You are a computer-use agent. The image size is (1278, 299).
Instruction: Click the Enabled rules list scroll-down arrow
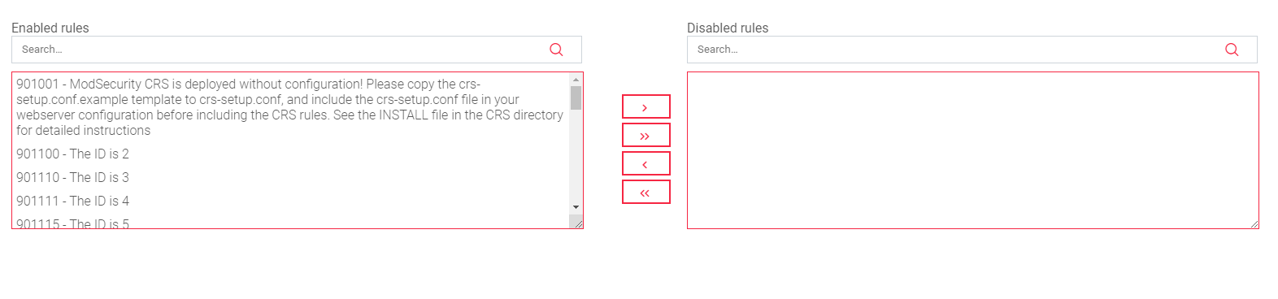point(576,207)
